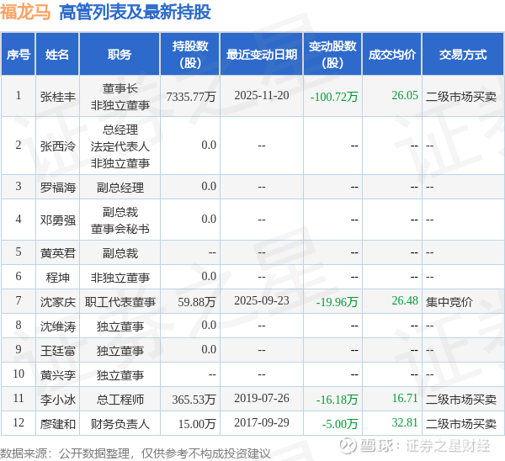
Task: Click the name 王廷富
Action: (57, 351)
